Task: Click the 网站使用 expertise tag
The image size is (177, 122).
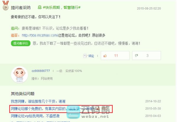Action: click(47, 78)
